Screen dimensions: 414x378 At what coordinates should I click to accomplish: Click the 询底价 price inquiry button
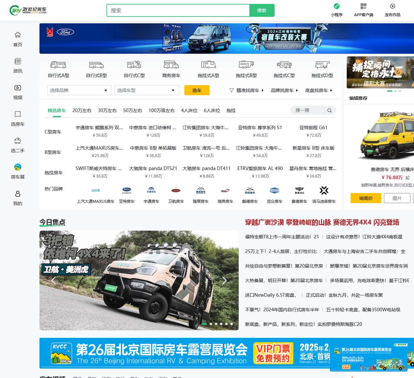click(x=365, y=198)
